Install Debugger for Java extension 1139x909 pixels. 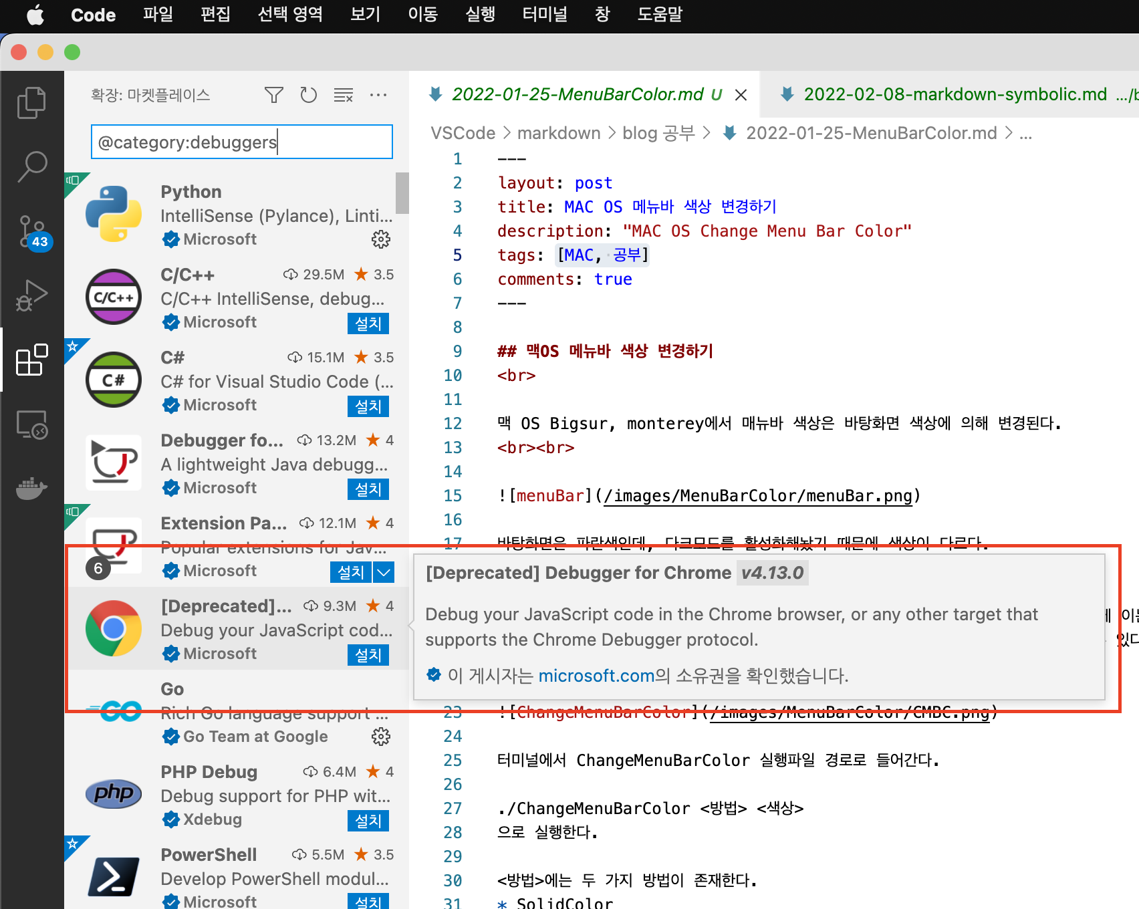pos(368,489)
